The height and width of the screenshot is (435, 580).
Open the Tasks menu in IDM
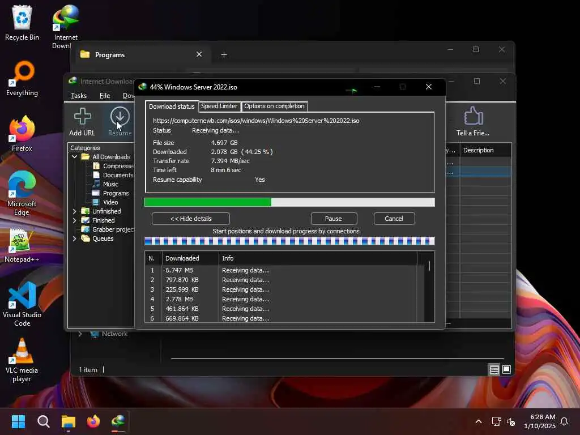coord(79,95)
